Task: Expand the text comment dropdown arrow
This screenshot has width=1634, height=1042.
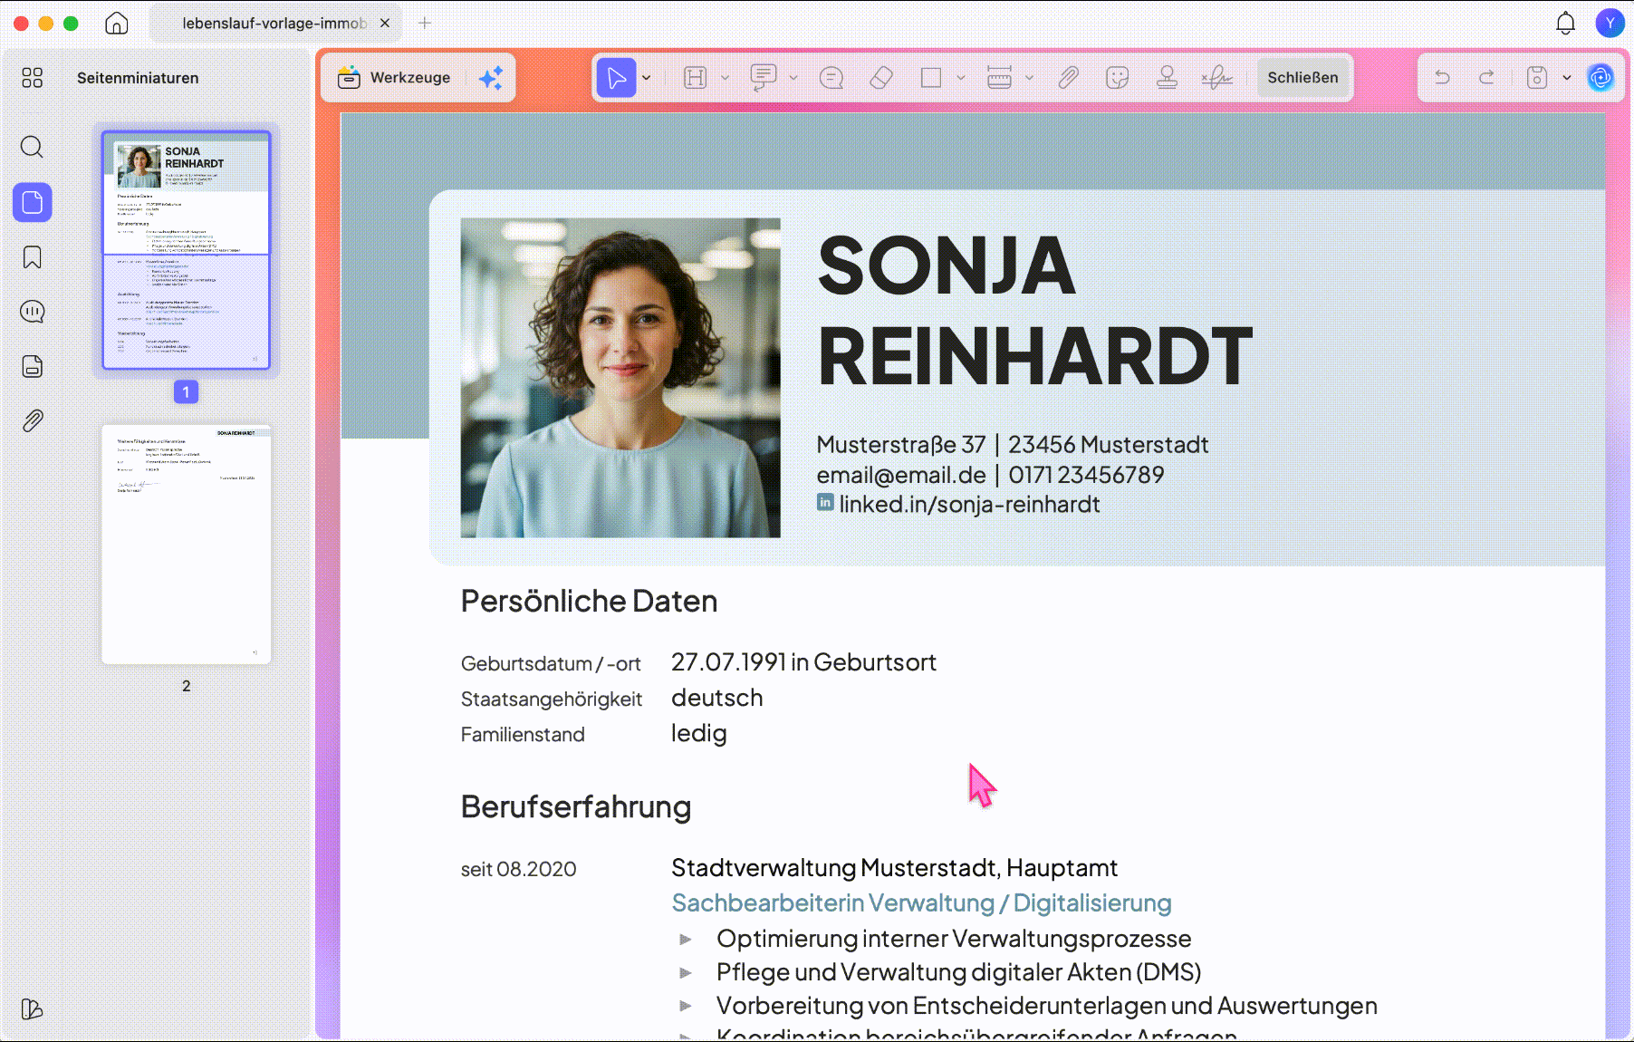Action: (x=793, y=78)
